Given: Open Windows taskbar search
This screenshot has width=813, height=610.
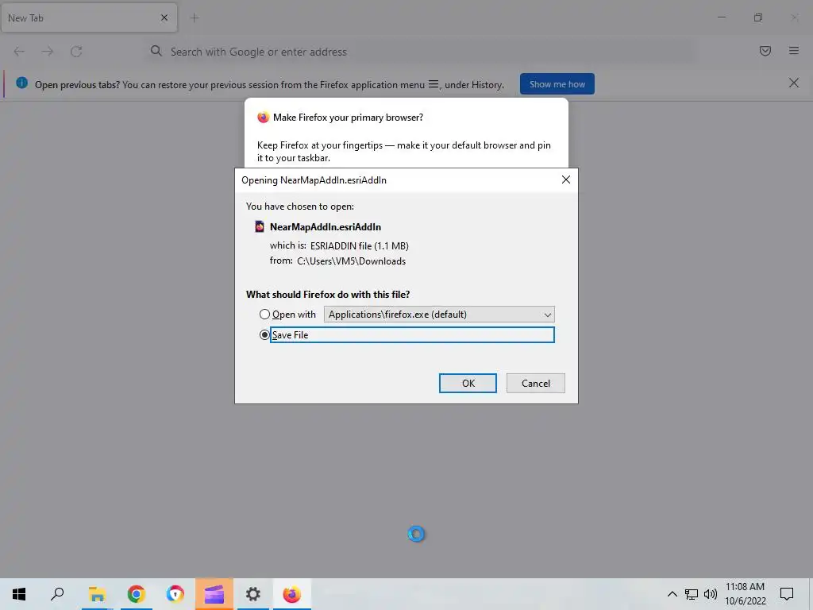Looking at the screenshot, I should tap(57, 594).
